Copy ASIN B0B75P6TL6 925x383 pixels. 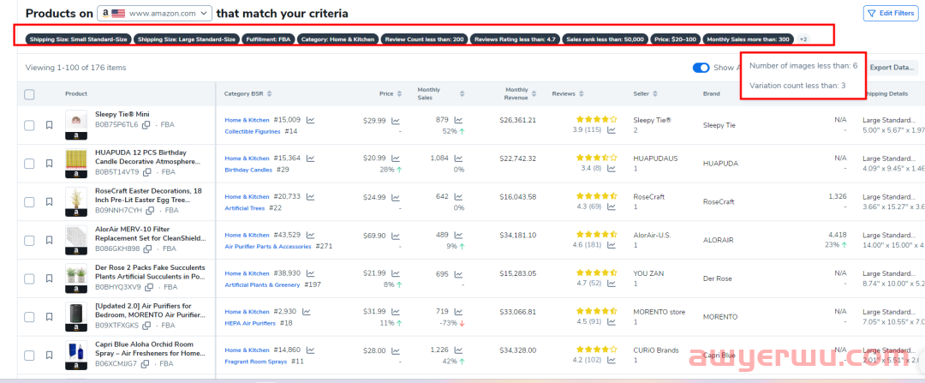[x=146, y=124]
